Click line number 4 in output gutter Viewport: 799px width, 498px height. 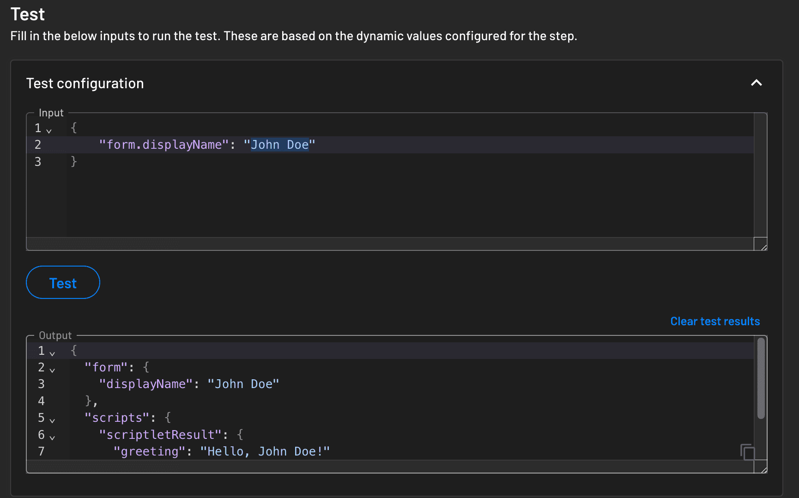pos(41,401)
